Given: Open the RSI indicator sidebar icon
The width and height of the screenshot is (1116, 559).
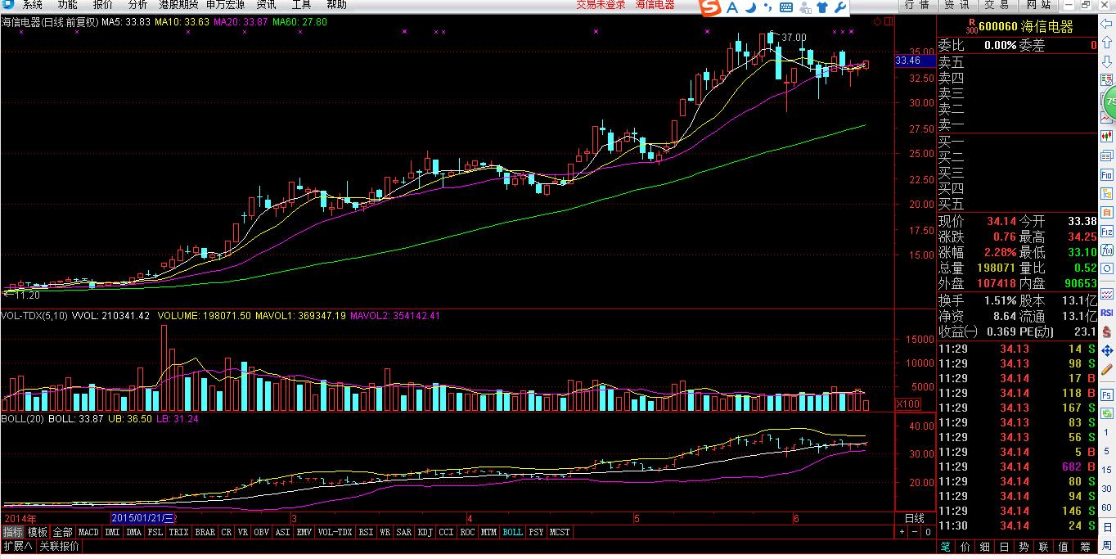Looking at the screenshot, I should point(1106,313).
